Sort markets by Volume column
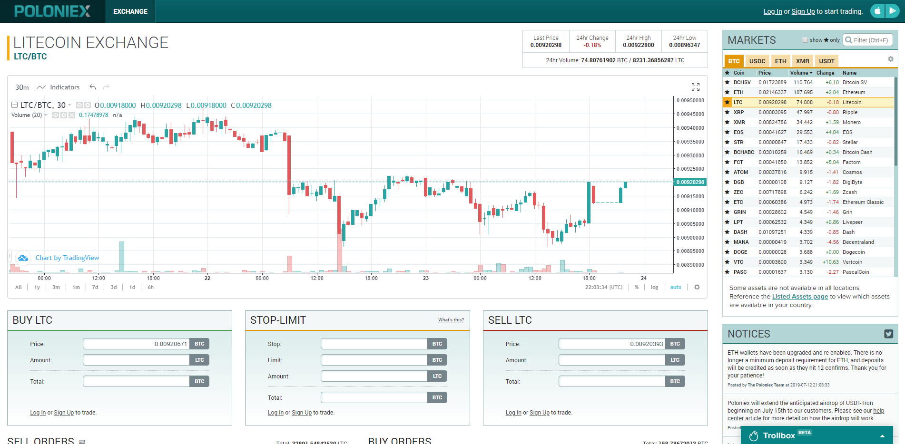The width and height of the screenshot is (905, 444). (801, 73)
